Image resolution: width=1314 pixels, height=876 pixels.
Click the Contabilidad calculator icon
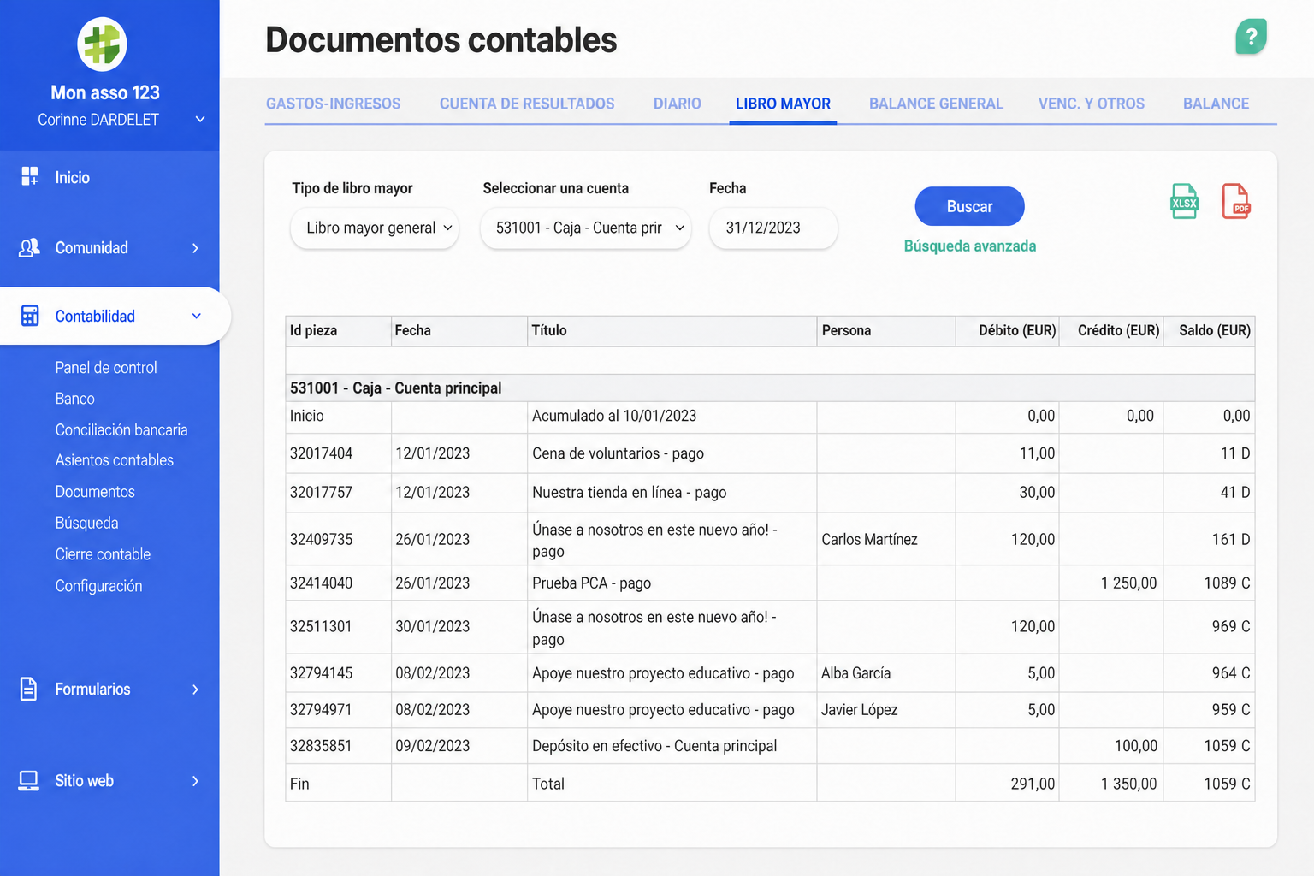[30, 316]
